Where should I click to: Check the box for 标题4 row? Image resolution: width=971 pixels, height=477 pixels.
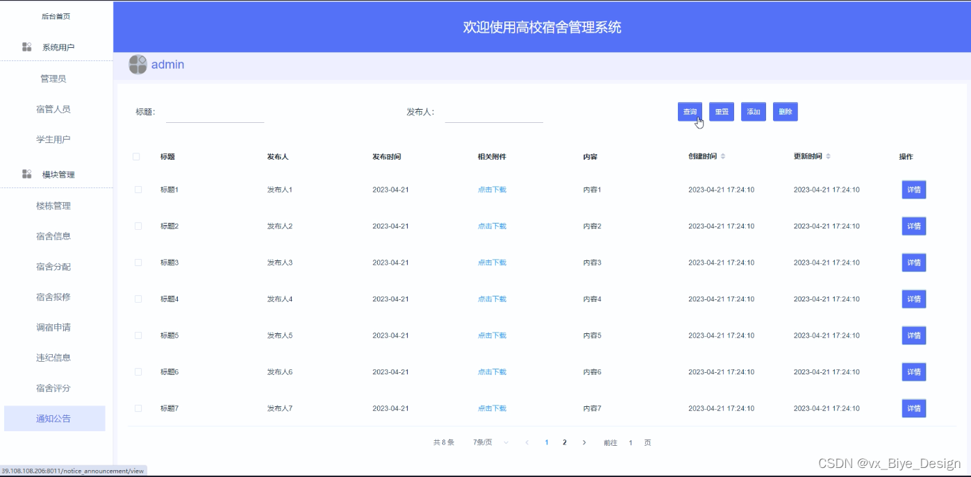pyautogui.click(x=138, y=299)
